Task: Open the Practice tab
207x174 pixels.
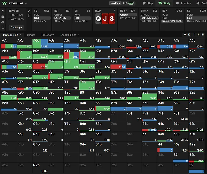Action: pos(184,3)
